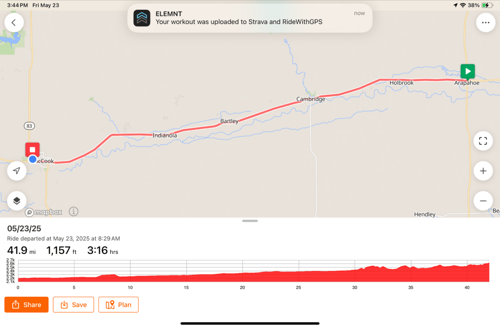Open Plan for this route

pyautogui.click(x=118, y=305)
